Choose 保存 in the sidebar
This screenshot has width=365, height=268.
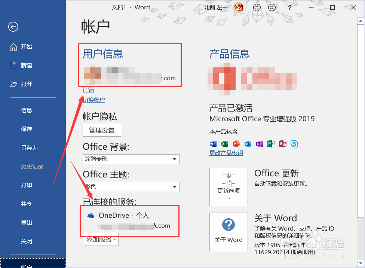pos(26,129)
